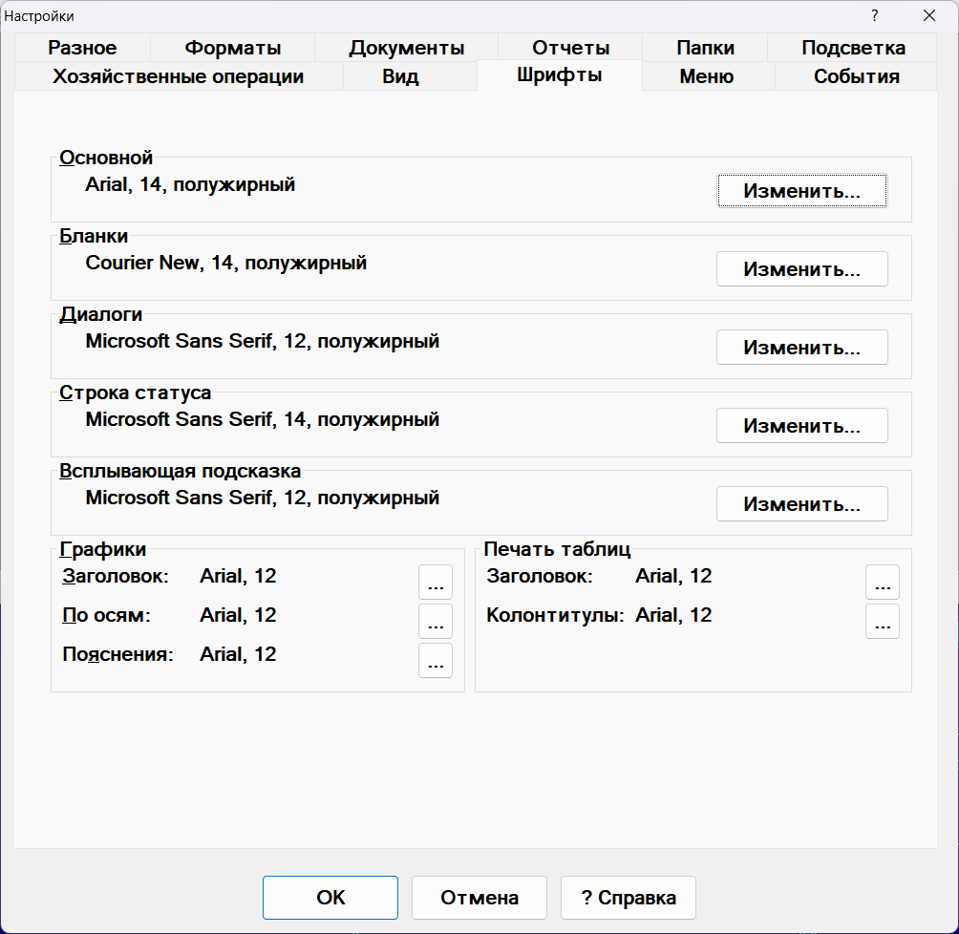Modify the Диалоги font
959x934 pixels.
pos(801,347)
